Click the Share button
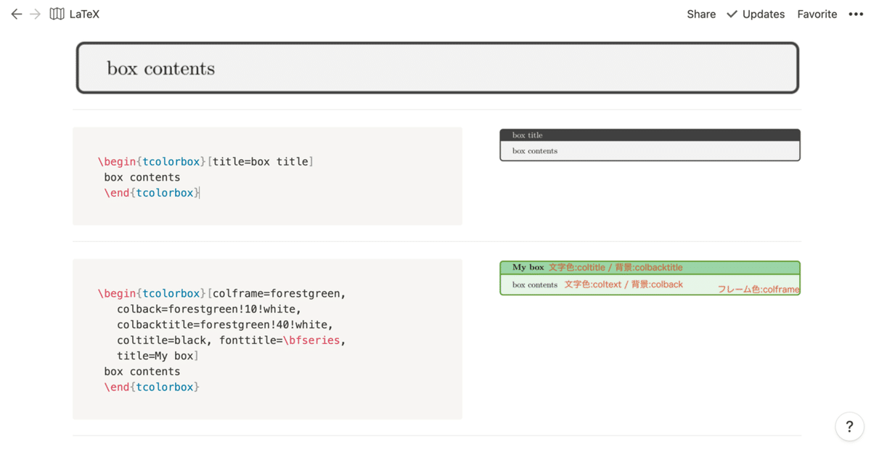The height and width of the screenshot is (450, 871). click(x=701, y=14)
